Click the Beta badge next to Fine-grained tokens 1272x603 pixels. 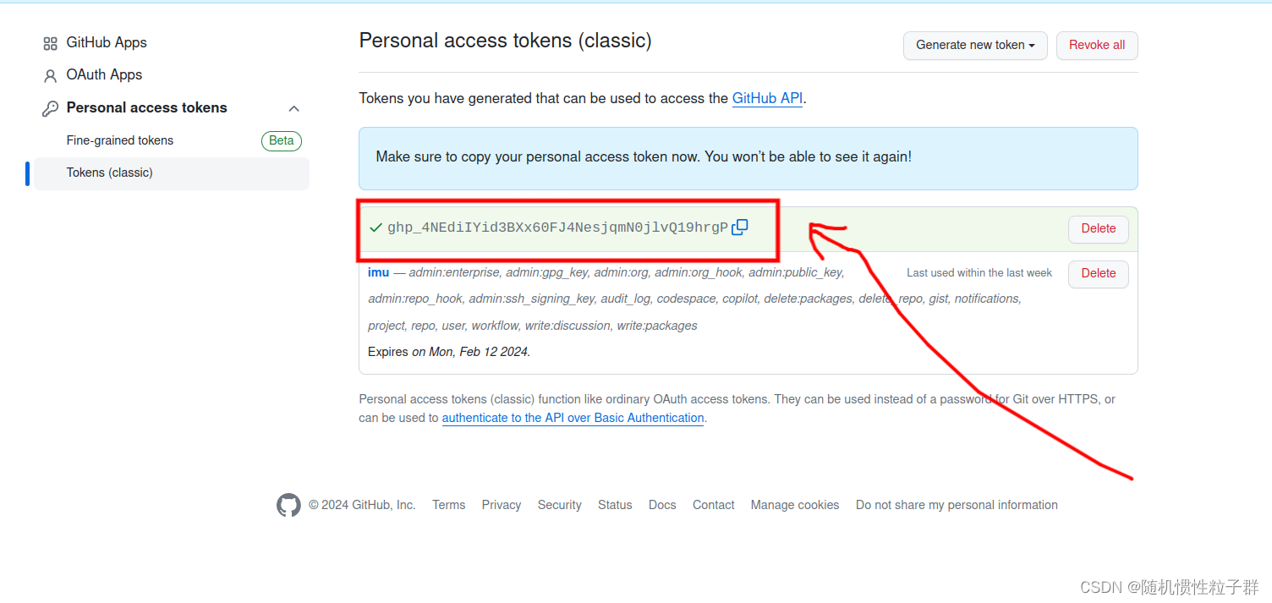[281, 140]
